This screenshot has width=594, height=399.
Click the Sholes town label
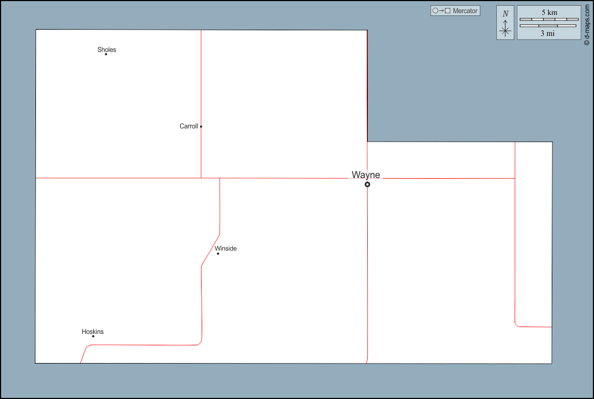[106, 50]
